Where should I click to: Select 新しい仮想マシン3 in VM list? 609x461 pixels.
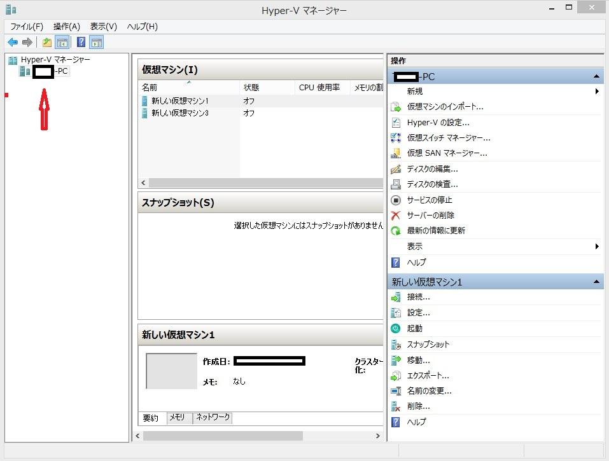180,113
